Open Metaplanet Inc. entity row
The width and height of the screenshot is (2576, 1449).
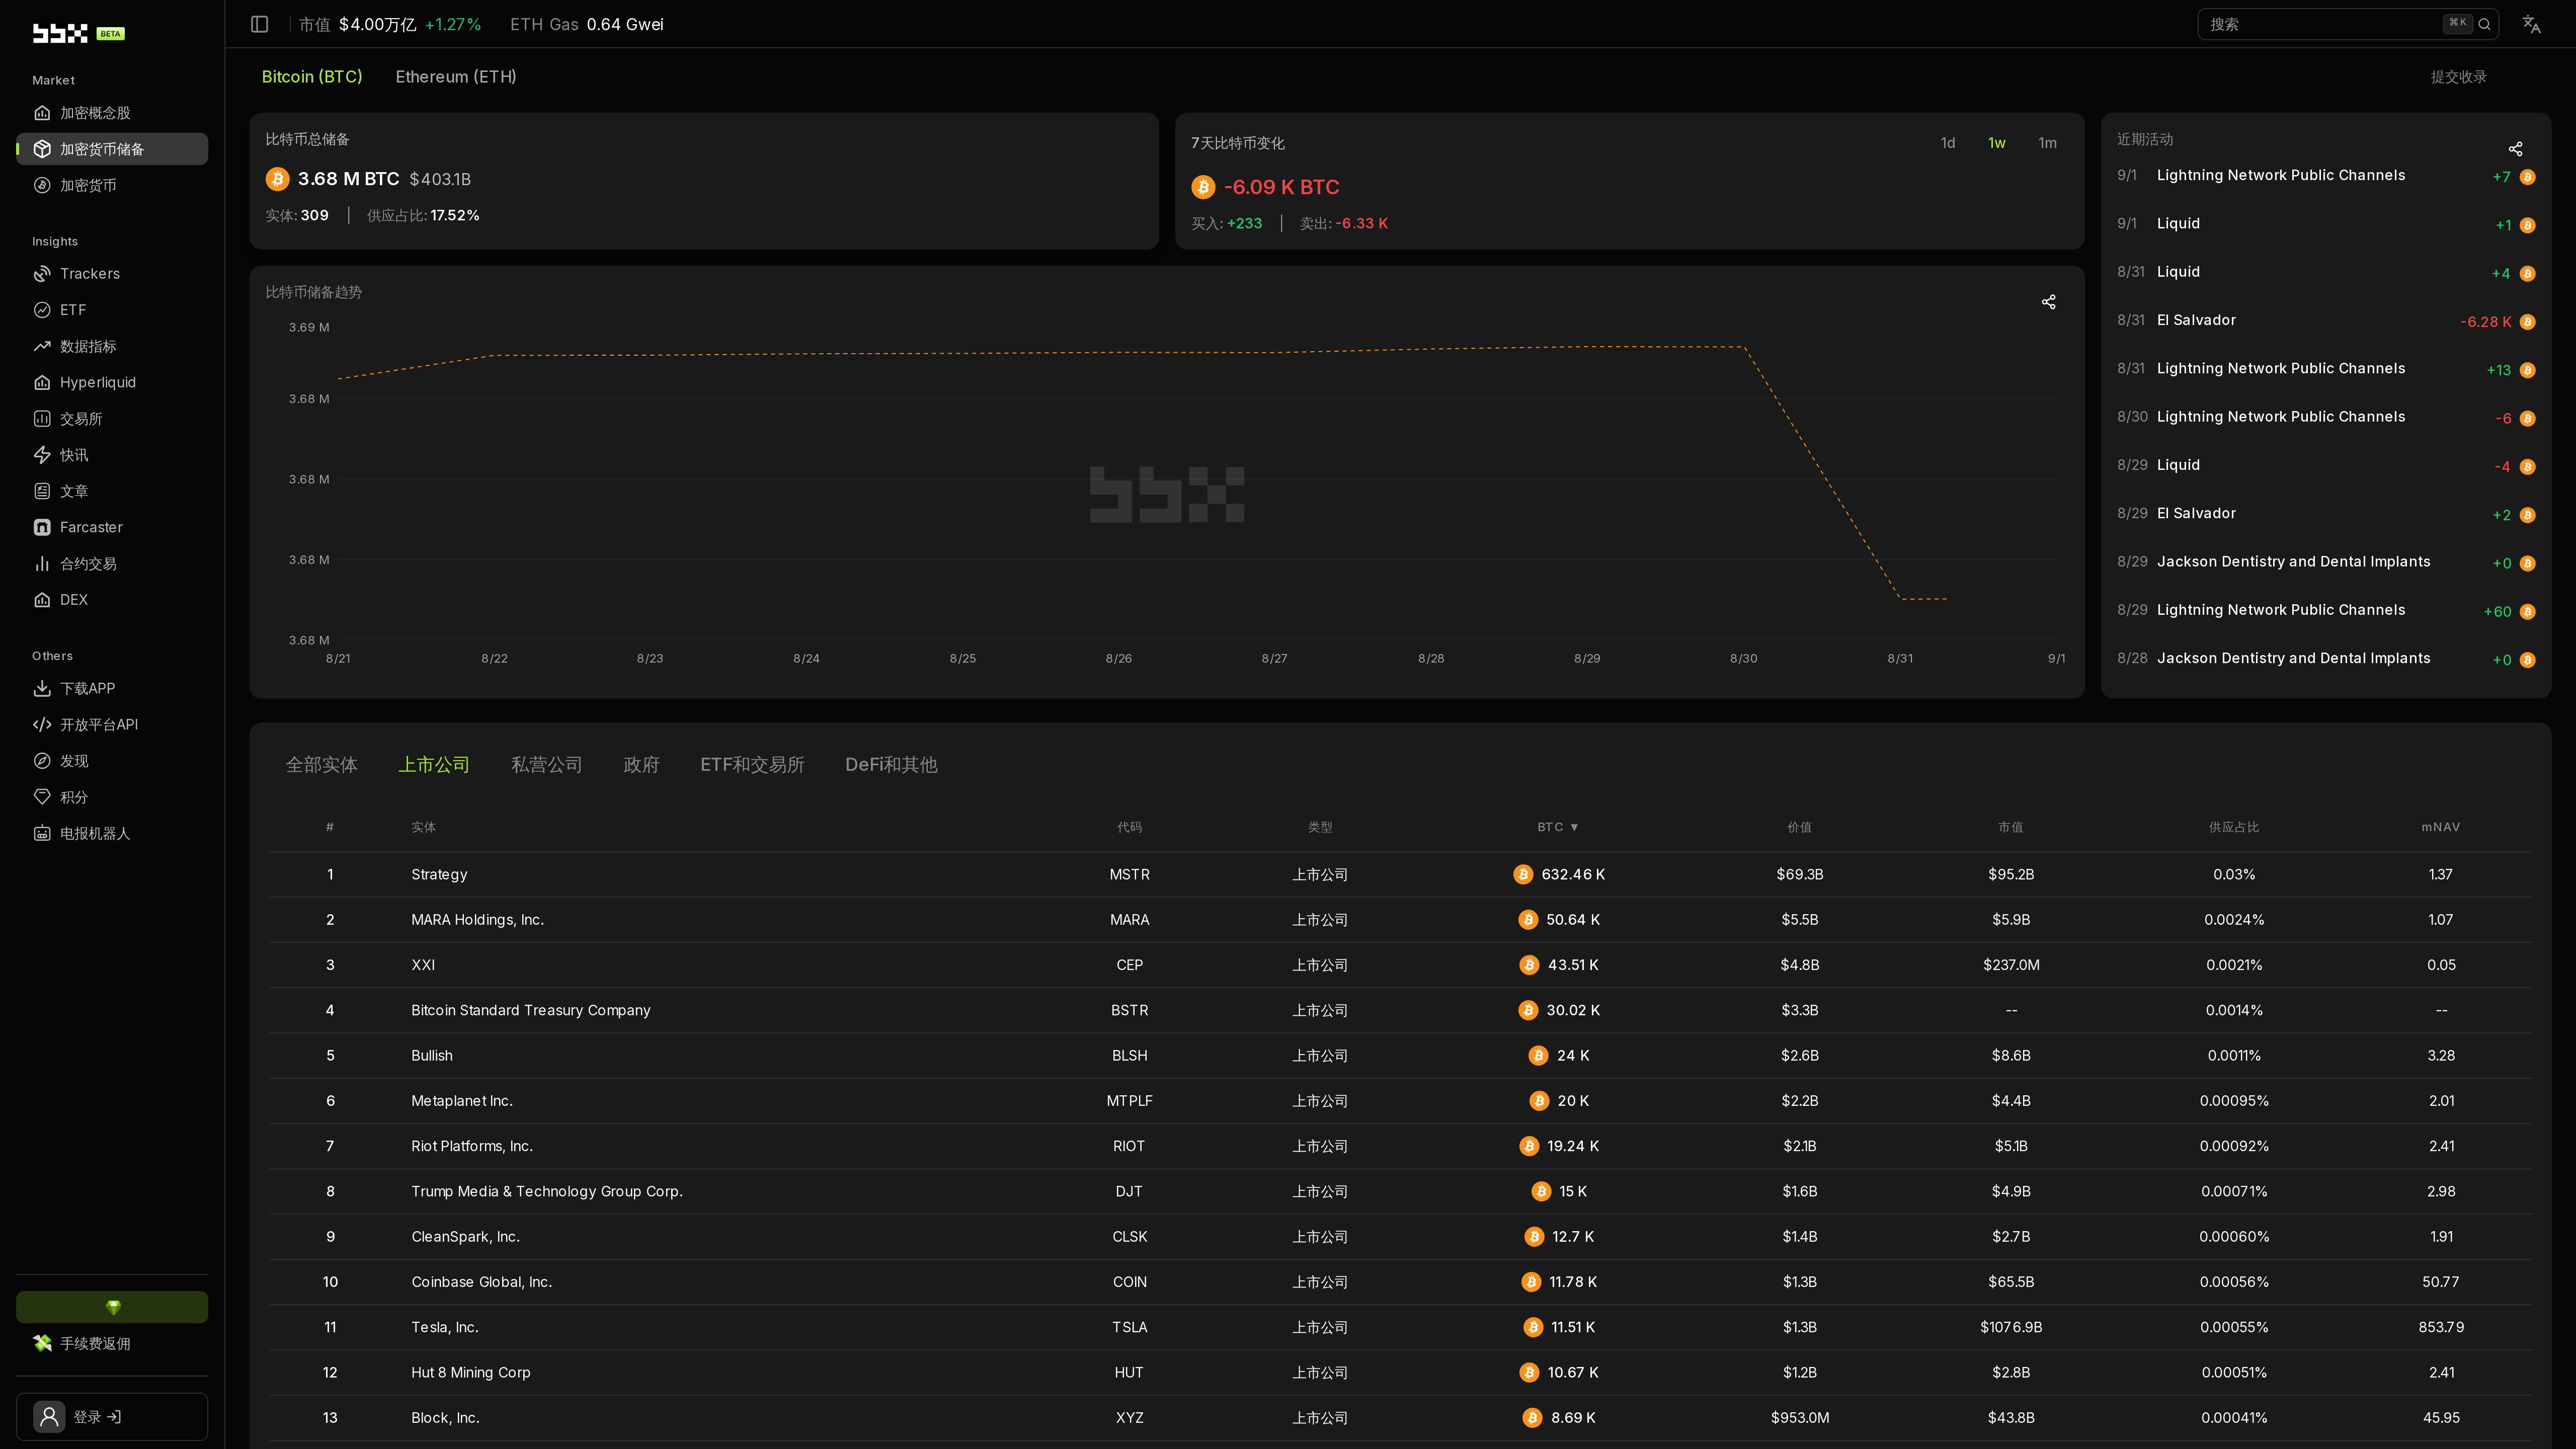1400,1101
